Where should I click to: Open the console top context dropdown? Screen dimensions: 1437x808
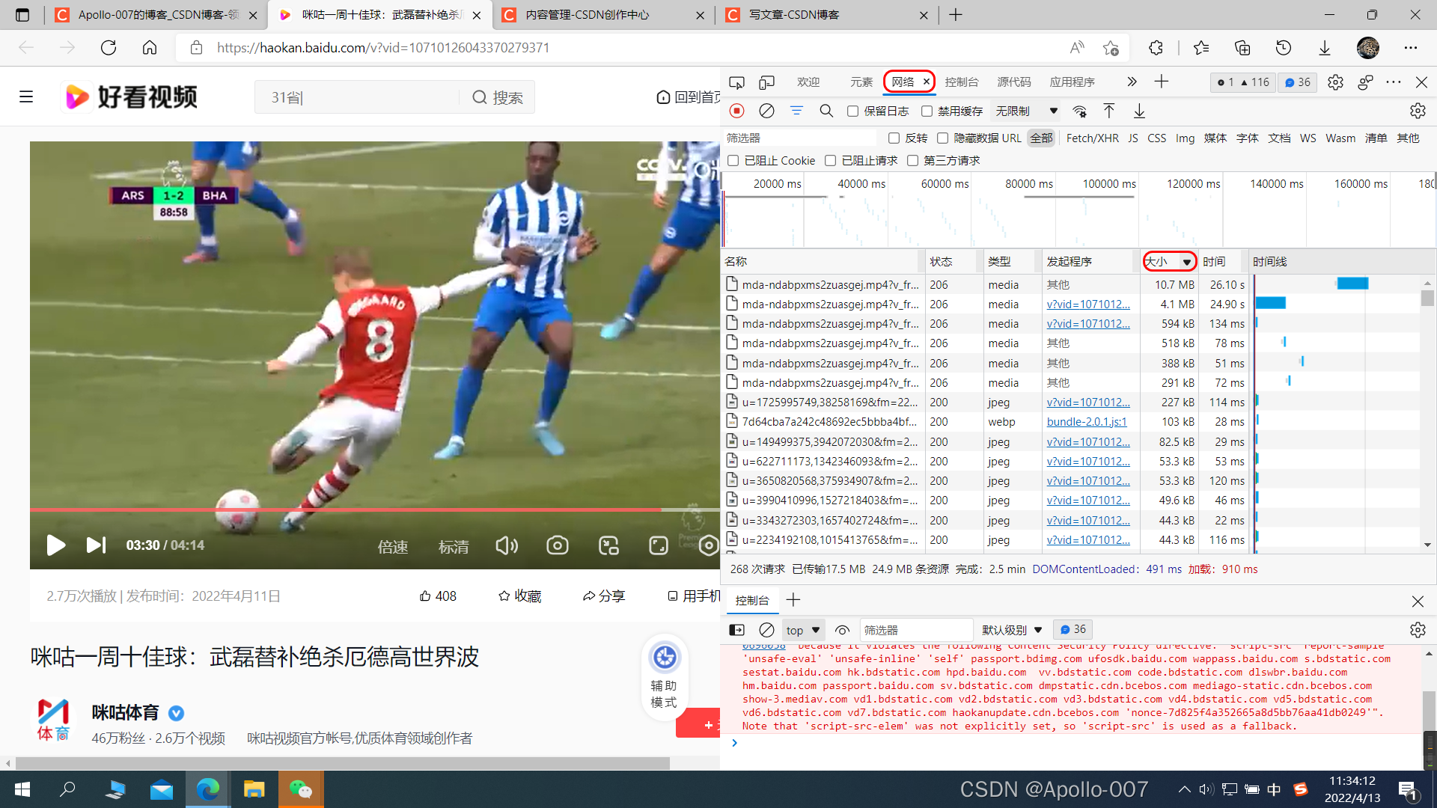coord(803,630)
